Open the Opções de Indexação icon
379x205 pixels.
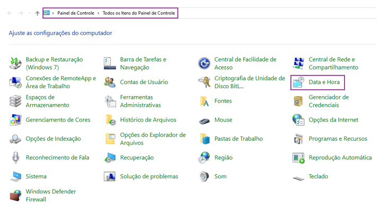point(16,139)
